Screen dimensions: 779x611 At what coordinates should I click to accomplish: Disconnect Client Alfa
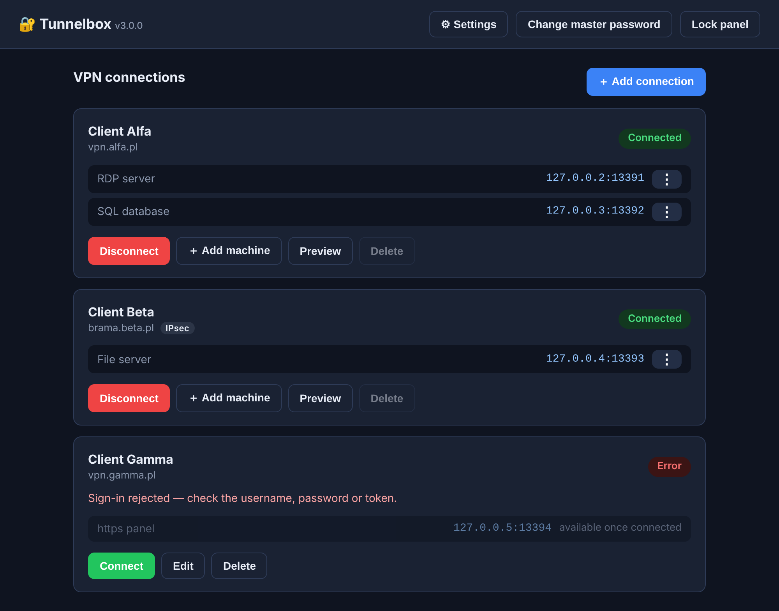[129, 251]
